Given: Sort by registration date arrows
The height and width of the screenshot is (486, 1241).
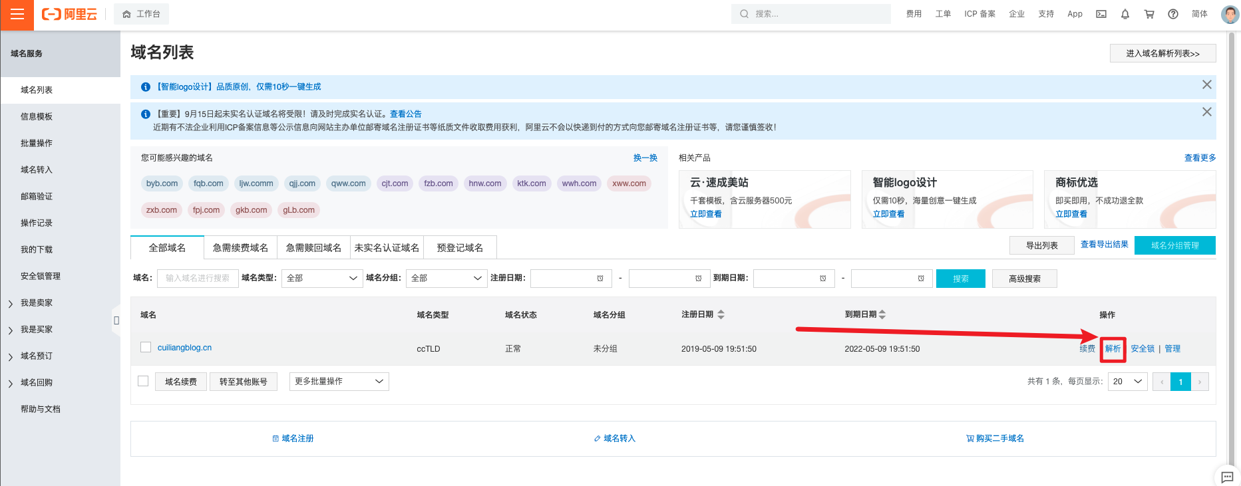Looking at the screenshot, I should coord(721,314).
